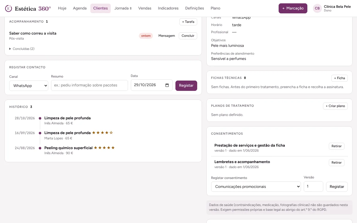The width and height of the screenshot is (357, 223).
Task: Click the Estética 360° logo icon
Action: tap(9, 8)
